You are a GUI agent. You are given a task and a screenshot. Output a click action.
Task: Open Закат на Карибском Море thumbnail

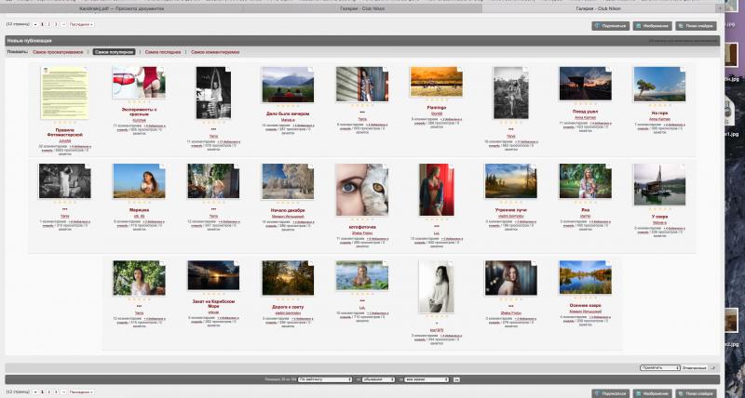(x=213, y=275)
